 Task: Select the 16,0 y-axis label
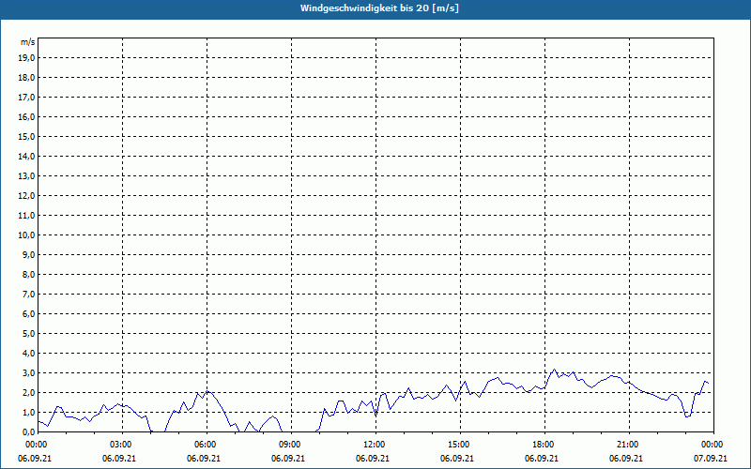coord(27,116)
